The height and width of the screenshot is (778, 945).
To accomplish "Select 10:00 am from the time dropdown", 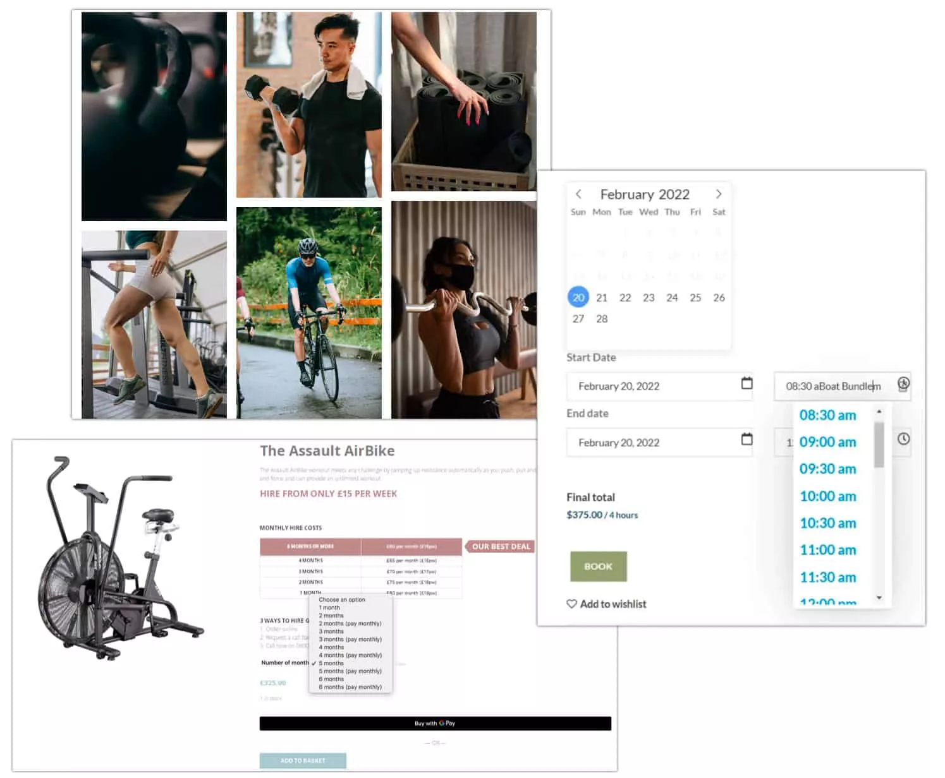I will 828,496.
